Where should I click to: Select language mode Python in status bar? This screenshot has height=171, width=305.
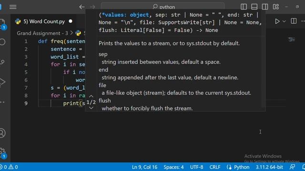(x=242, y=167)
